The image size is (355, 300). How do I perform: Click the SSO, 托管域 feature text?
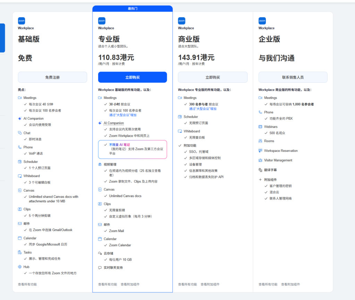199,152
